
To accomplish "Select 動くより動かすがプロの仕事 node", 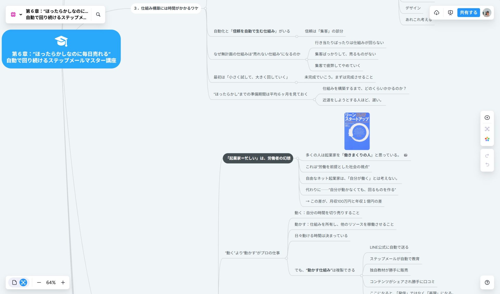I will click(252, 253).
